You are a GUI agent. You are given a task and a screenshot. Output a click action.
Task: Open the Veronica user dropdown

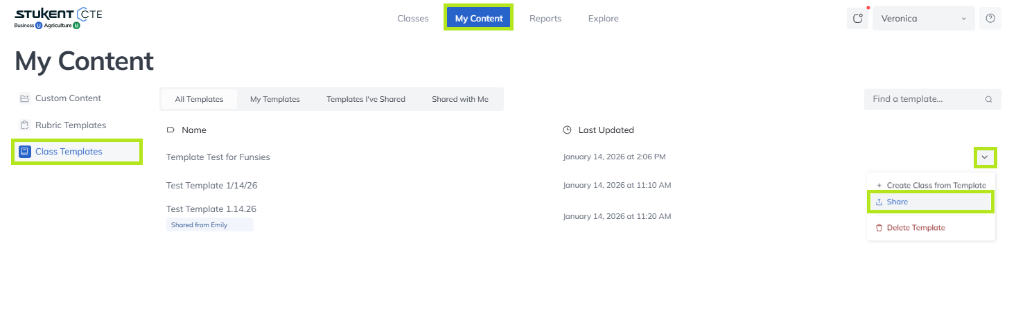click(923, 19)
